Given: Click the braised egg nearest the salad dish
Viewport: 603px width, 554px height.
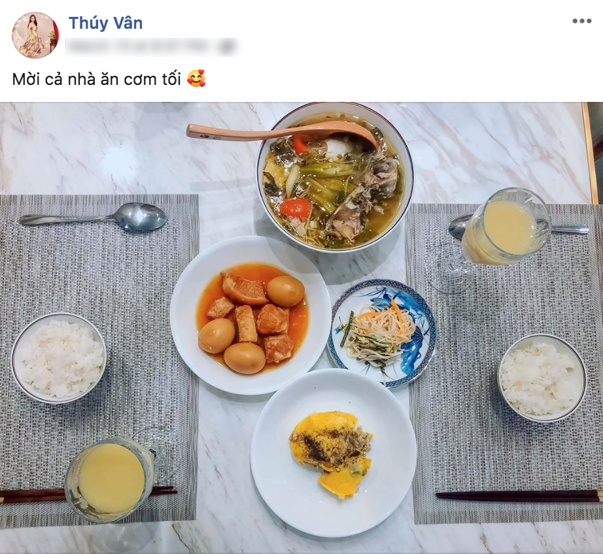Looking at the screenshot, I should (x=286, y=291).
